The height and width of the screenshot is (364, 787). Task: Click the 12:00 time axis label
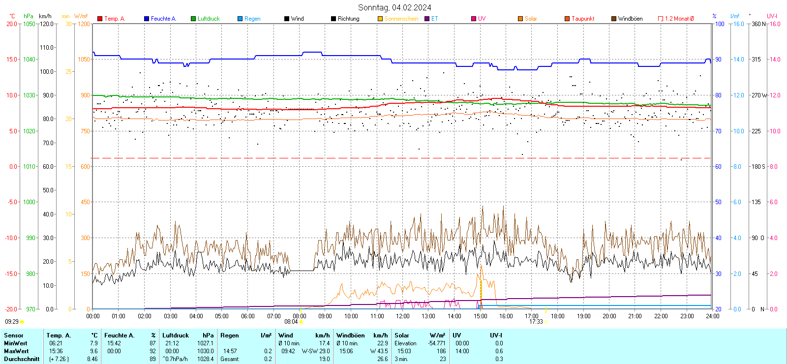tap(403, 316)
